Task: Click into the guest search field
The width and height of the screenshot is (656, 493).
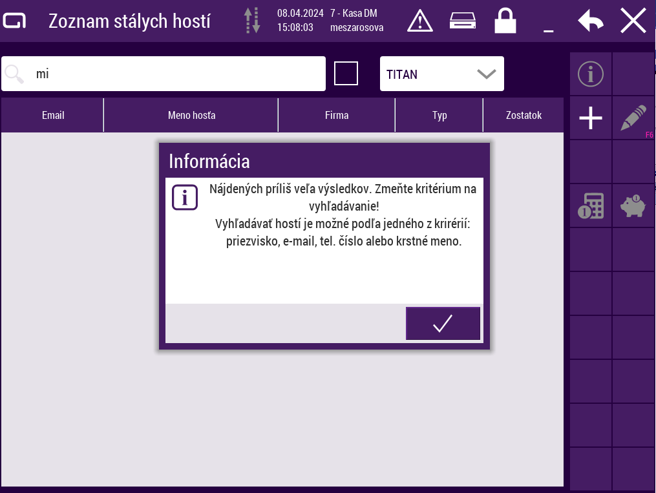Action: pos(175,74)
